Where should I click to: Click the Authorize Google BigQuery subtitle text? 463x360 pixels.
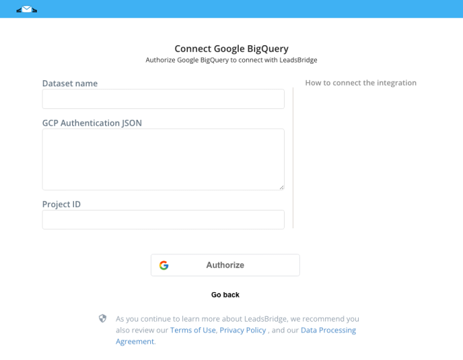coord(232,60)
